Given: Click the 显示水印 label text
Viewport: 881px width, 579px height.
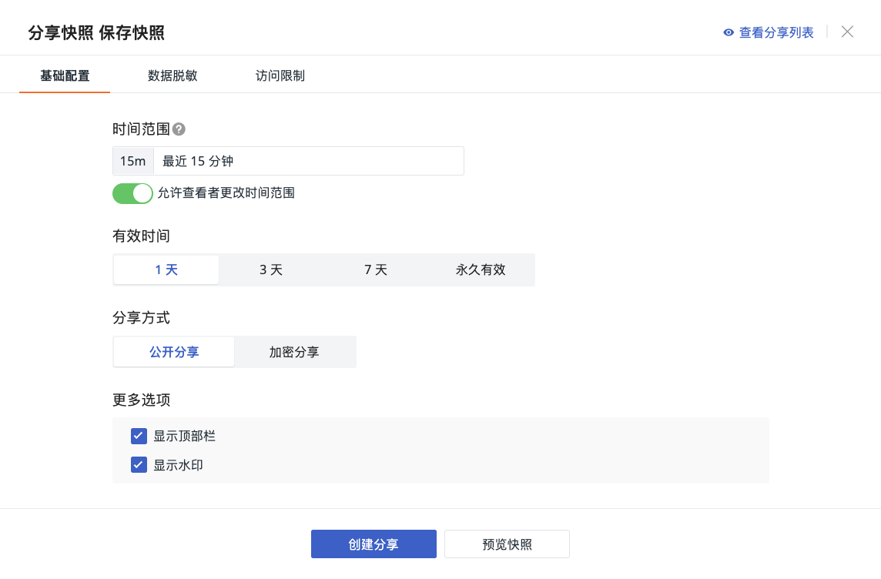Looking at the screenshot, I should [x=178, y=465].
